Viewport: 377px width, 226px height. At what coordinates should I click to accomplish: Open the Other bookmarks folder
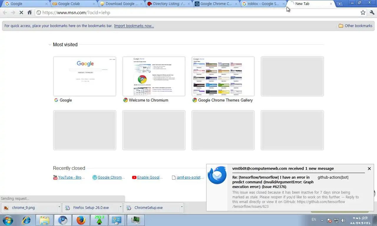click(355, 26)
